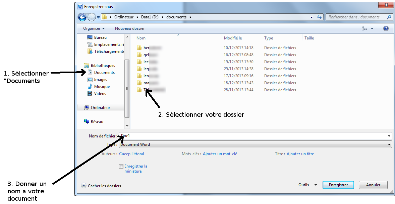Viewport: 395px width, 204px height.
Task: Open the Outils dropdown menu
Action: pyautogui.click(x=307, y=185)
